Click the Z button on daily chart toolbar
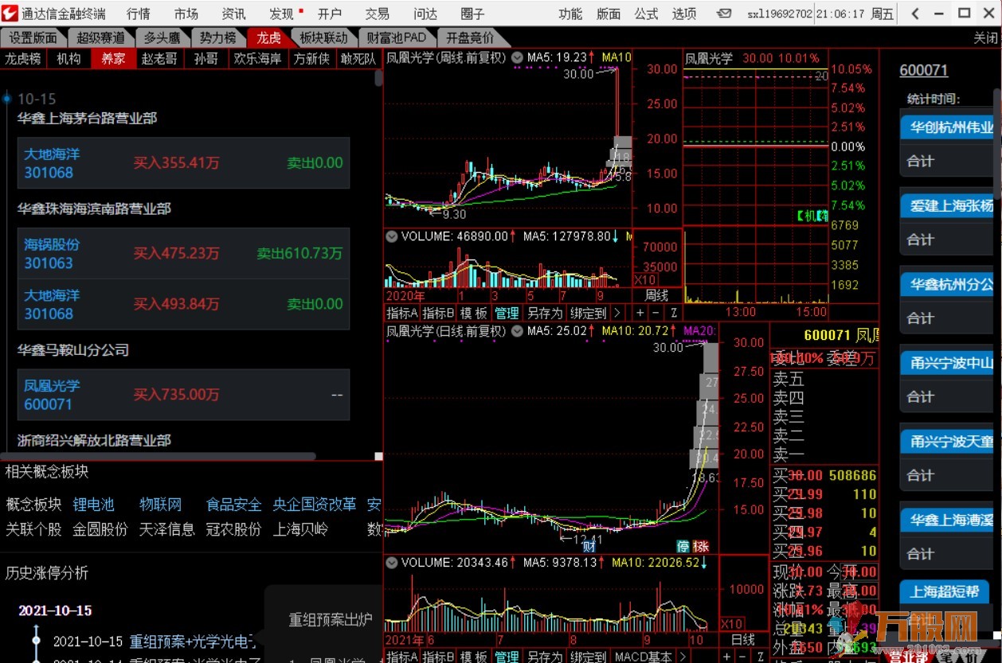The image size is (1002, 663). [759, 657]
